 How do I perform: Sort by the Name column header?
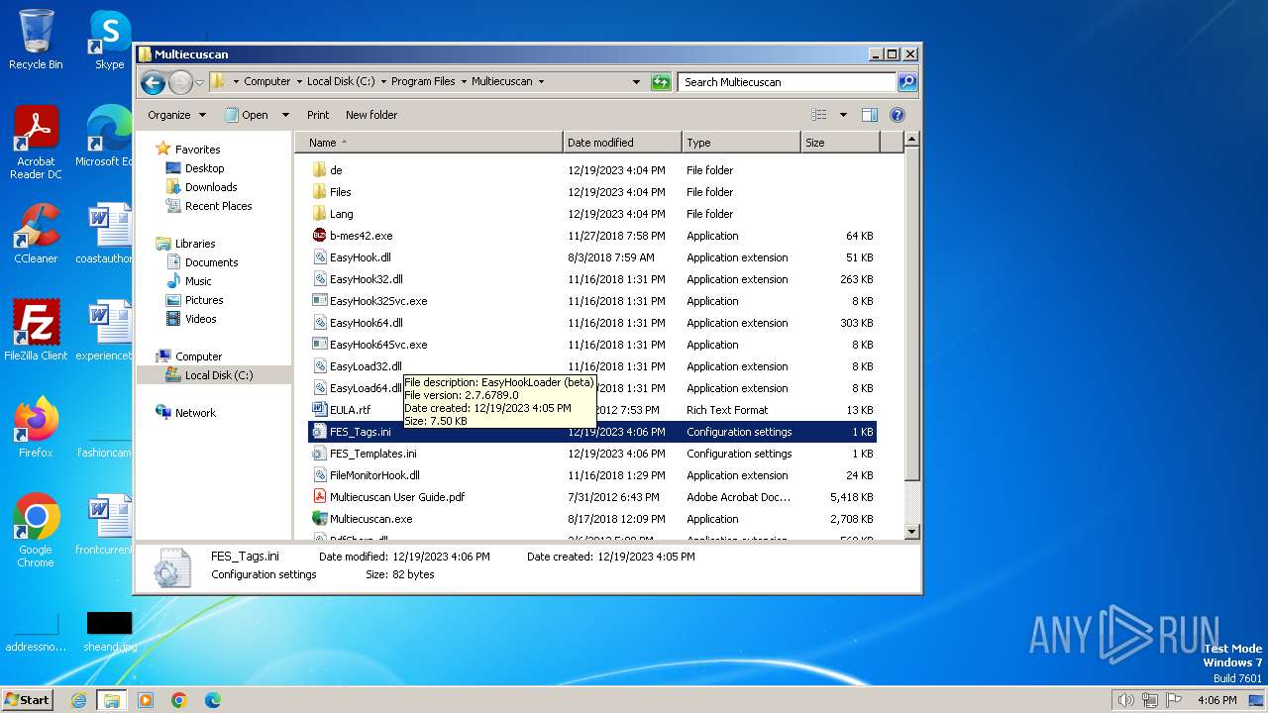click(x=429, y=143)
